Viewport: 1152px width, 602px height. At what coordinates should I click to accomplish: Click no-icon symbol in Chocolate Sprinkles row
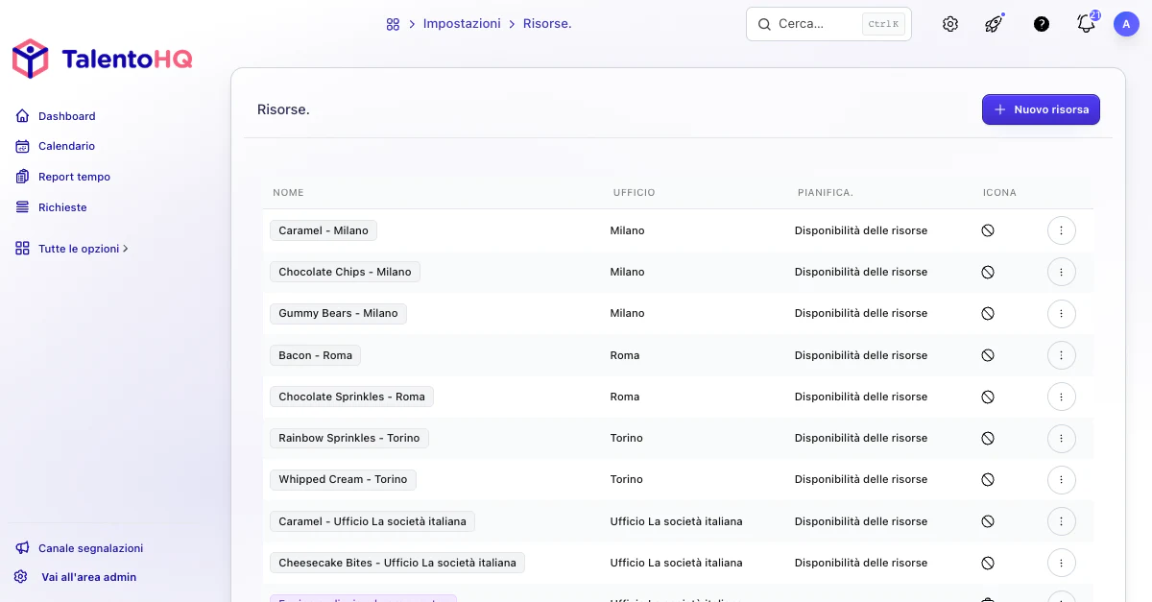point(988,397)
